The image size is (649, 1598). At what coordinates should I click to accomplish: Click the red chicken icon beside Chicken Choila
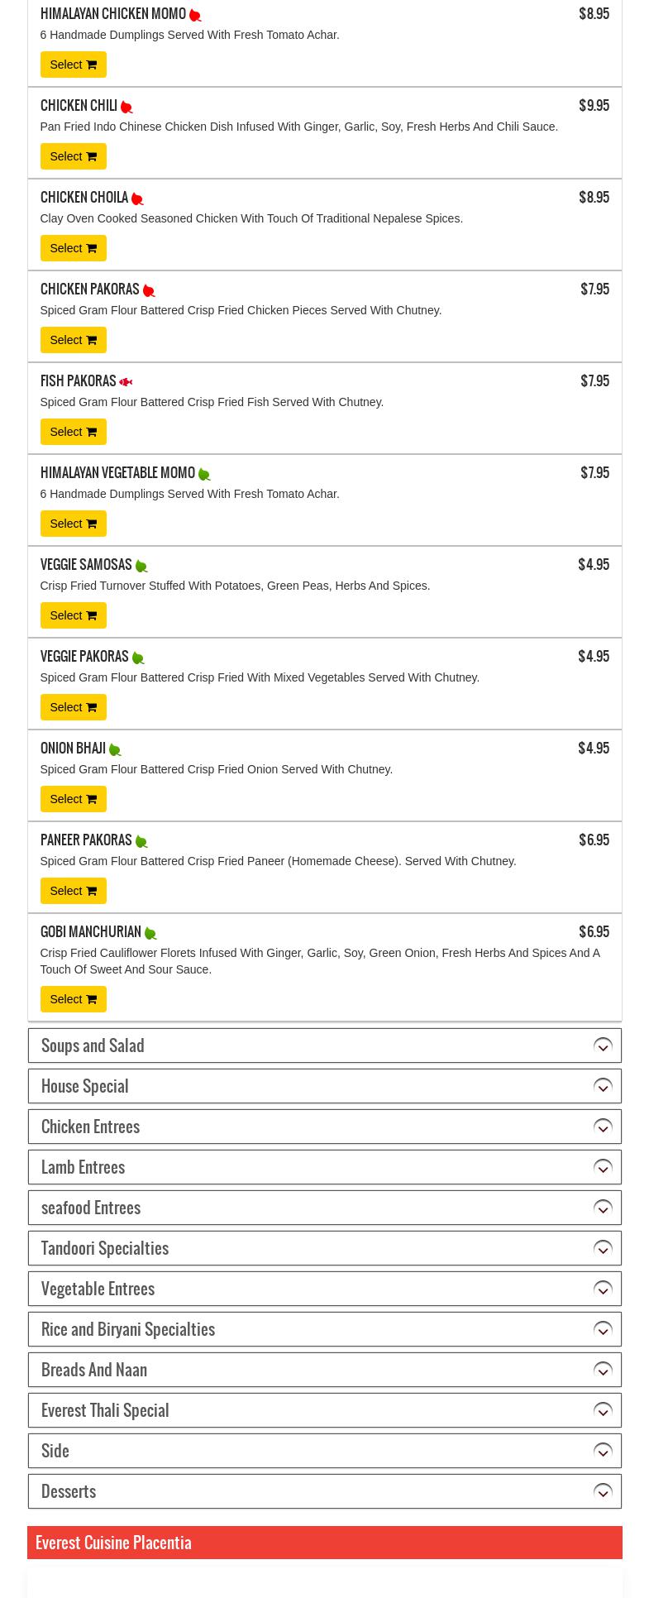137,199
